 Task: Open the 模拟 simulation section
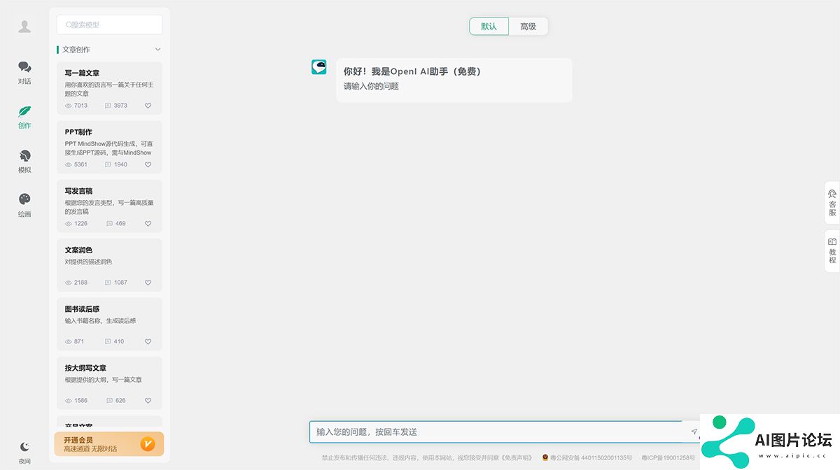pos(24,161)
